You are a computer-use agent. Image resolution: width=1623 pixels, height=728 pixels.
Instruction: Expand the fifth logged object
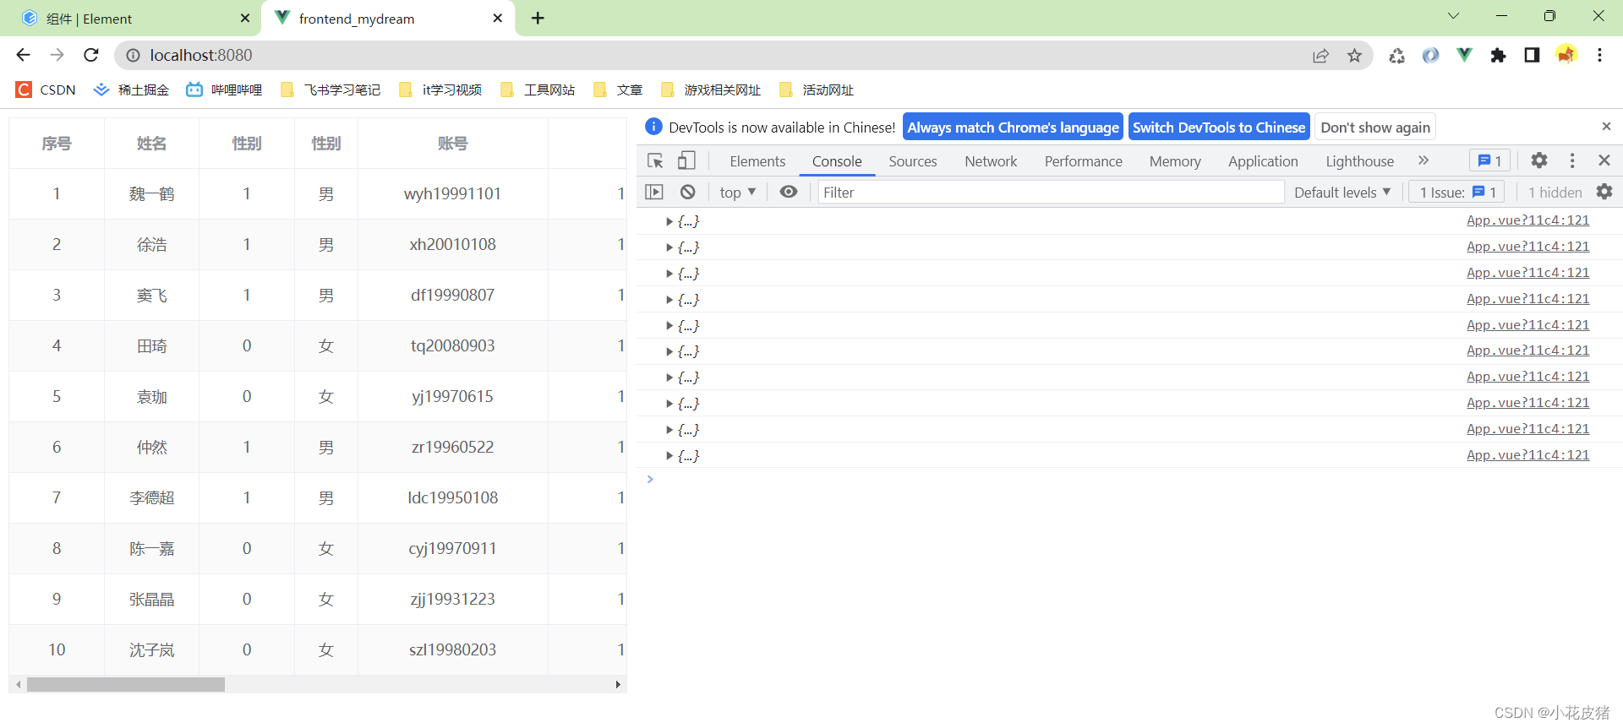669,326
